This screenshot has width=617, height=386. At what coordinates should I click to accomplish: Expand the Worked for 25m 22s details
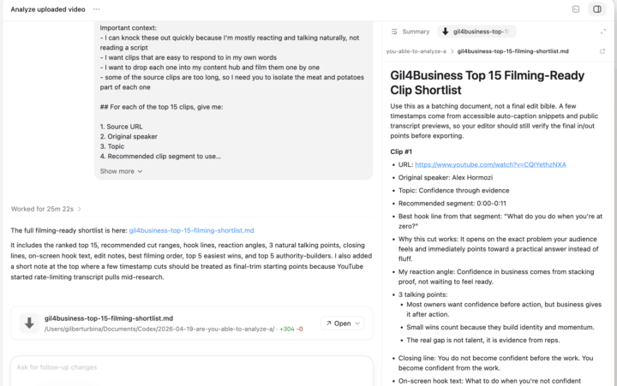[x=46, y=209]
